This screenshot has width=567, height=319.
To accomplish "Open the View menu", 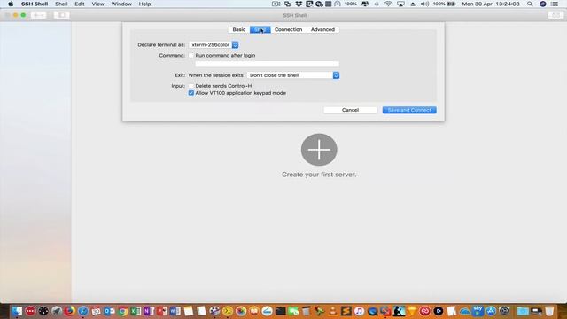I will [97, 4].
